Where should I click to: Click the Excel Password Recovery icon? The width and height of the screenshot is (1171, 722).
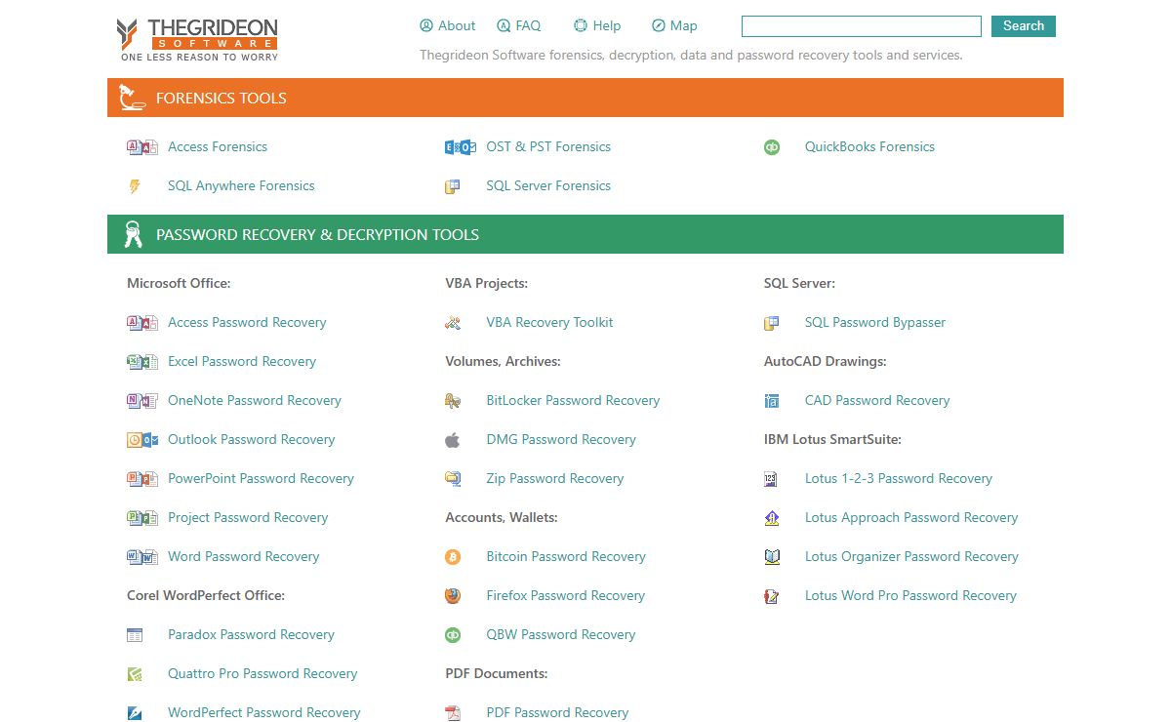142,362
